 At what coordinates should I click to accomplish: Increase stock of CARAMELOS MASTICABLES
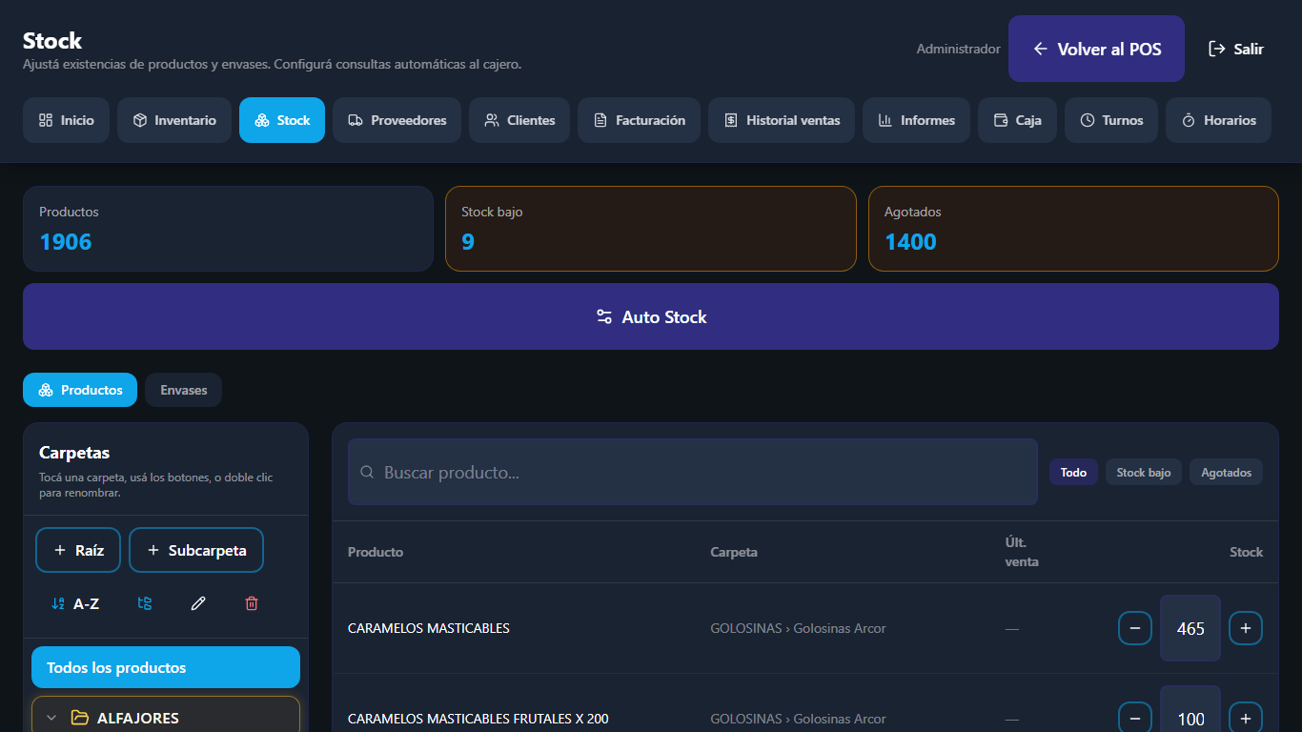click(1246, 628)
